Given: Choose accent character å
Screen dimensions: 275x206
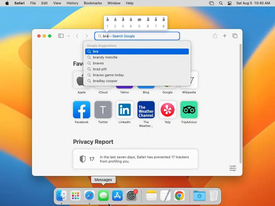Looking at the screenshot, I should pyautogui.click(x=156, y=20).
